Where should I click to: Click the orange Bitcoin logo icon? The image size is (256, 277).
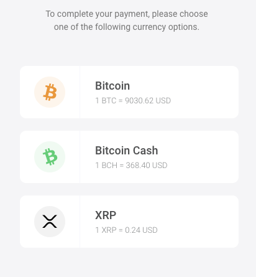(x=50, y=92)
